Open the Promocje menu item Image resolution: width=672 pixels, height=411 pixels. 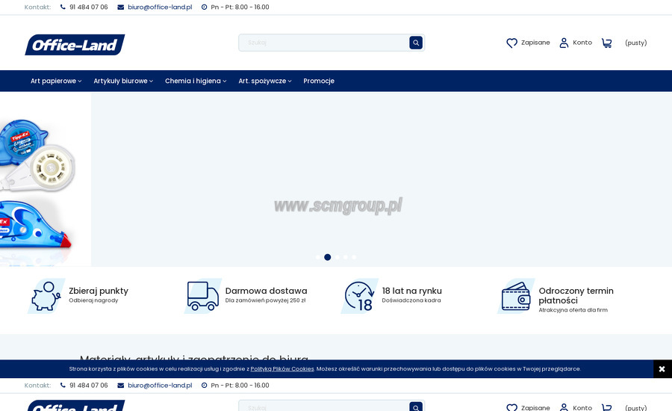319,81
